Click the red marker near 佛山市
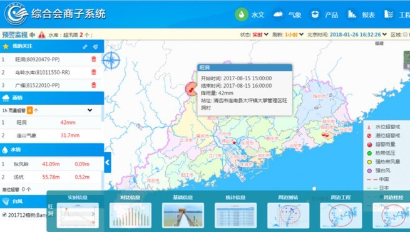The image size is (410, 232). (x=234, y=143)
